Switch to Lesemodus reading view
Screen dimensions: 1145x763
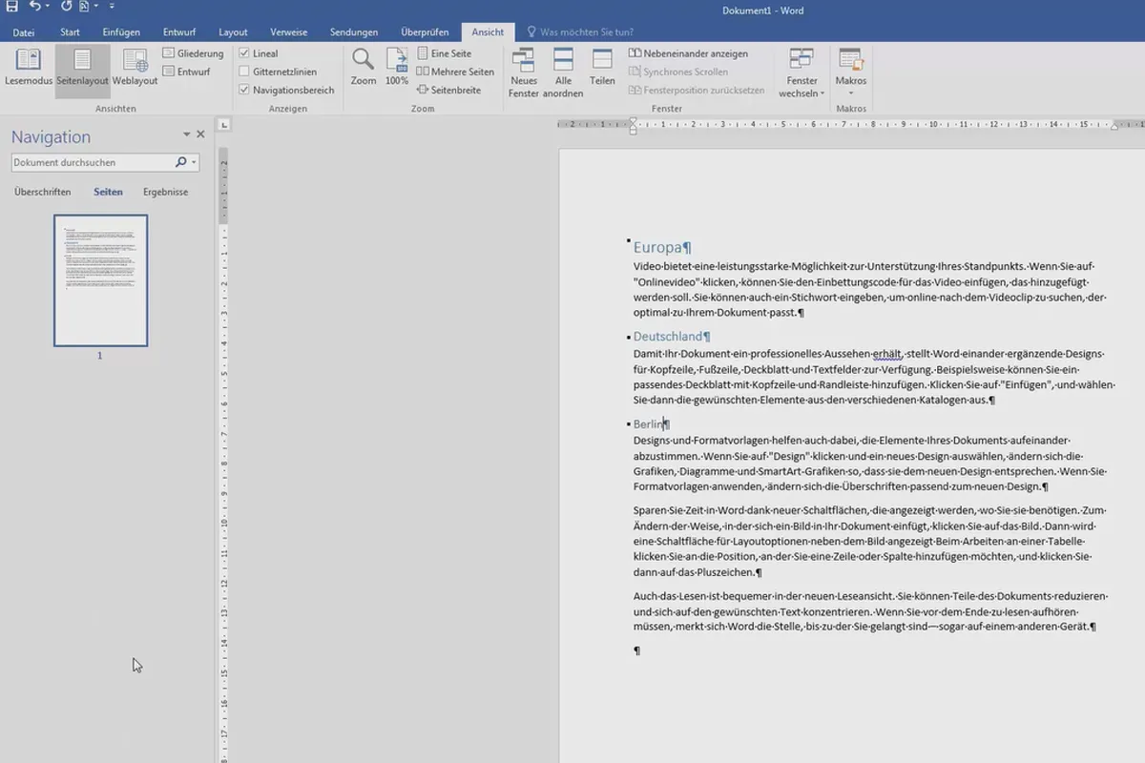29,67
